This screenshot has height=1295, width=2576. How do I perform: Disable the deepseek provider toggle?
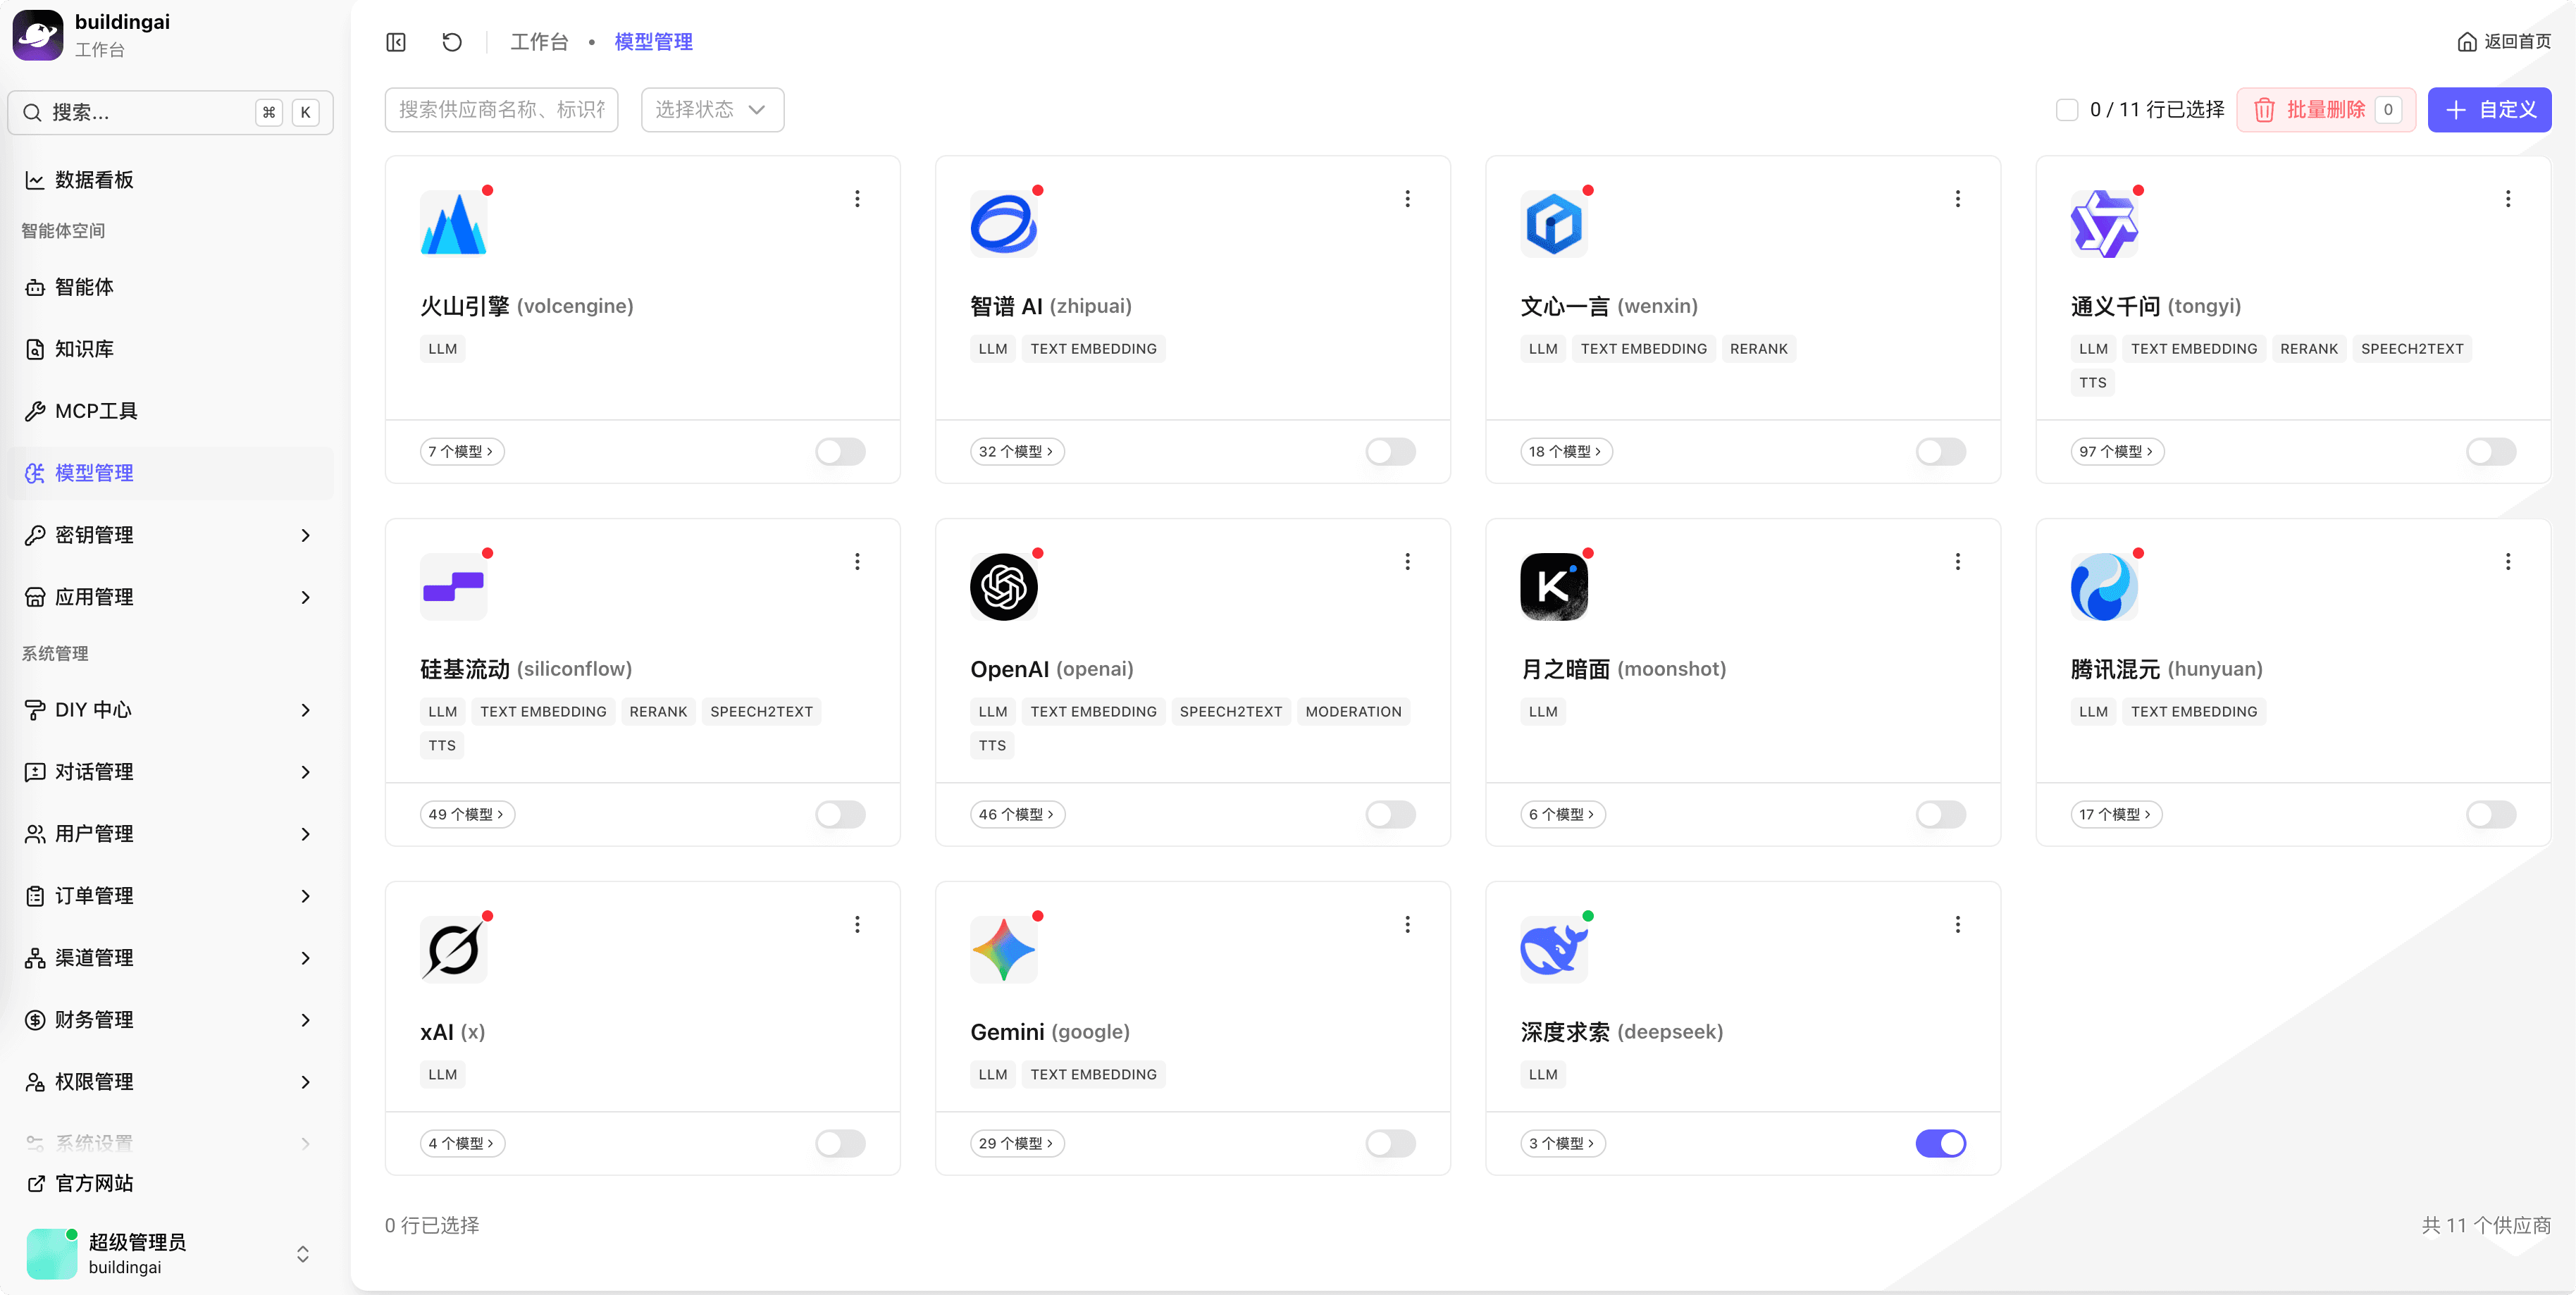coord(1940,1143)
